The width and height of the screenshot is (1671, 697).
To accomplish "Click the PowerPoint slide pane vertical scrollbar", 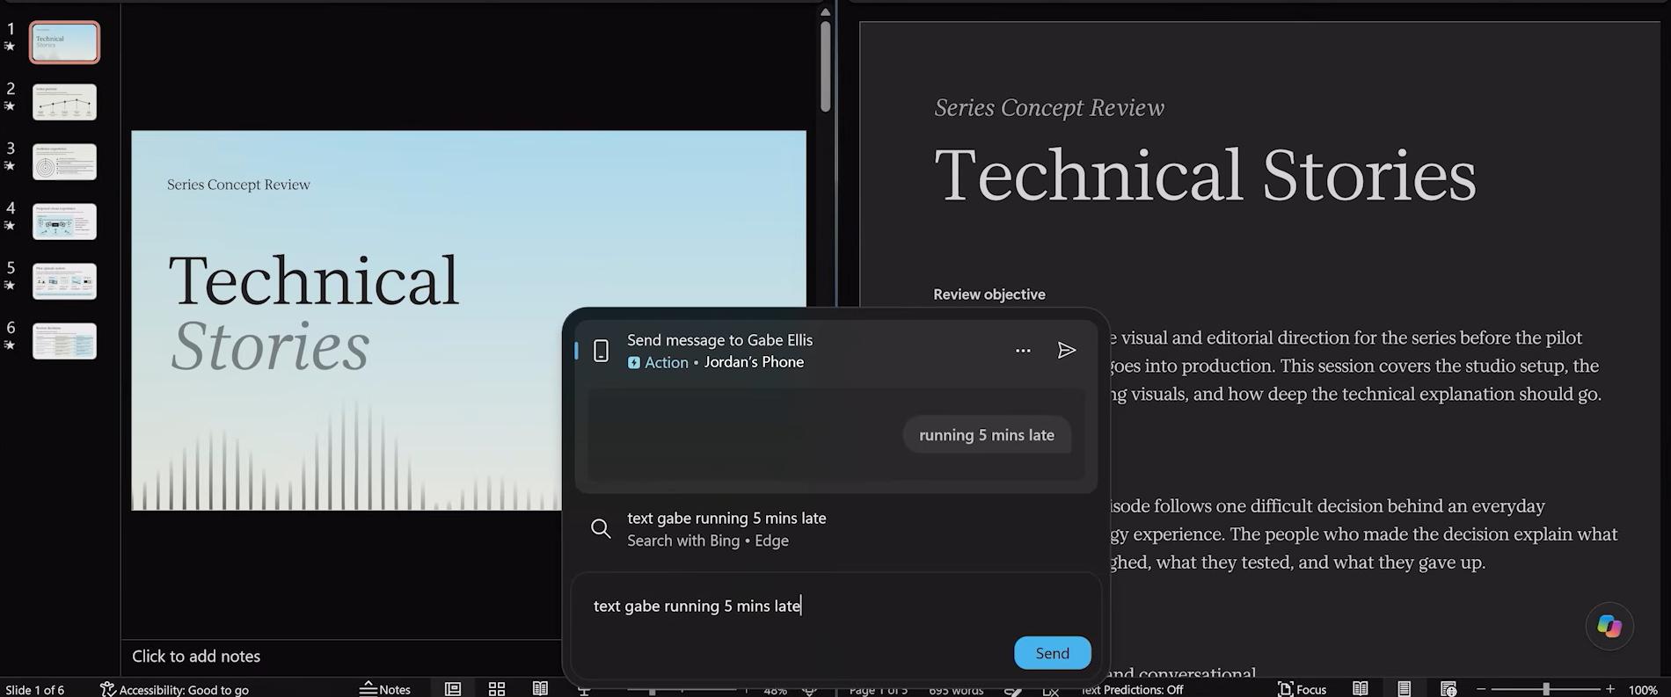I will 825,66.
